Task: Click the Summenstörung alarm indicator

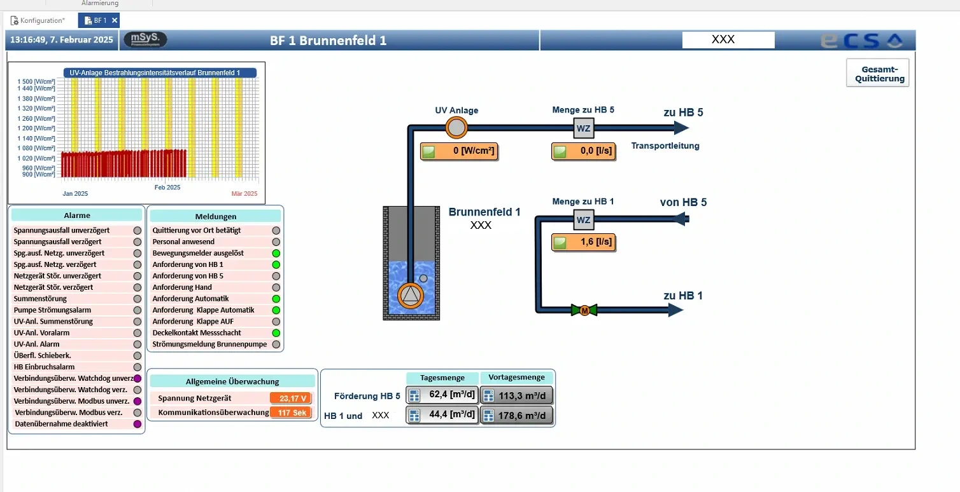Action: pyautogui.click(x=137, y=299)
